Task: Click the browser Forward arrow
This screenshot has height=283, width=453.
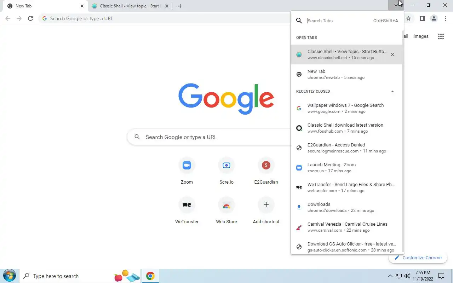Action: coord(19,18)
